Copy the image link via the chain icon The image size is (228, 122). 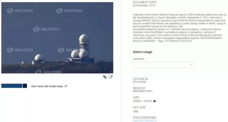(105, 77)
